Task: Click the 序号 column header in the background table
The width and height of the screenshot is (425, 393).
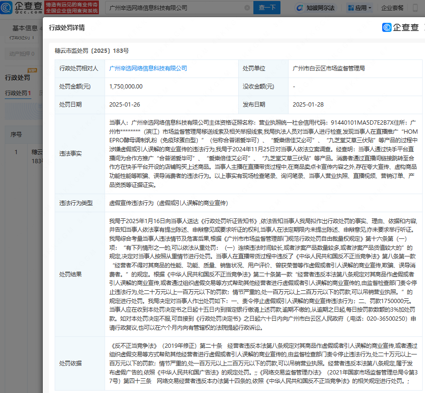Action: (x=16, y=135)
